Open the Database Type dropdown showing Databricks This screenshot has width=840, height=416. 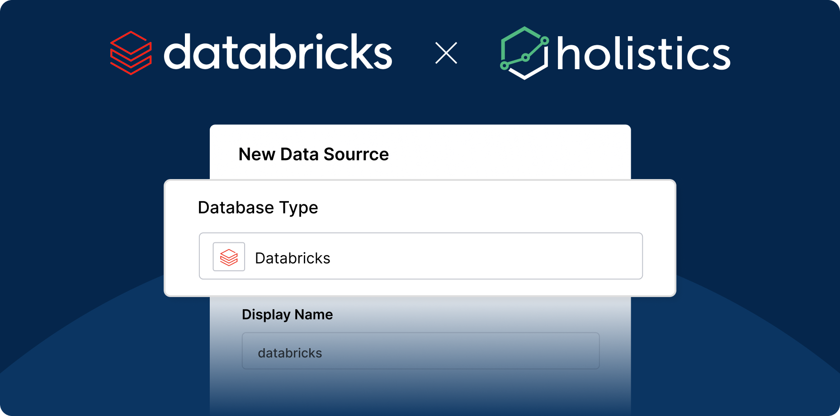[x=421, y=256]
